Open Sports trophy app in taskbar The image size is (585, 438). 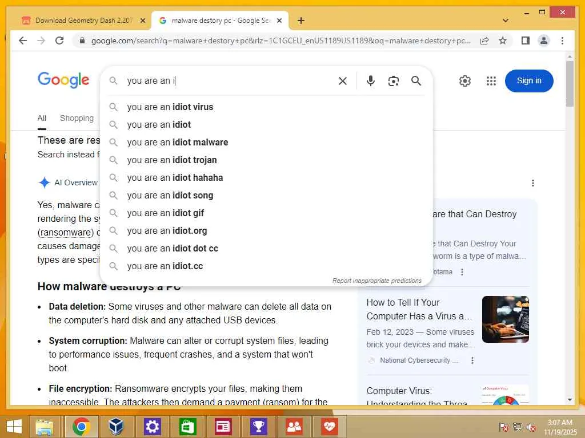pos(259,427)
